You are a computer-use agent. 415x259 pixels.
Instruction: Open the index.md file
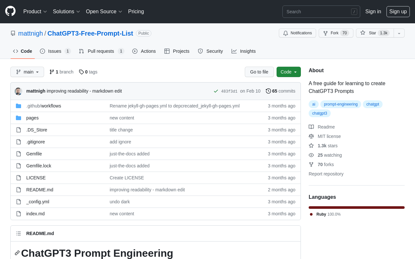(35, 214)
